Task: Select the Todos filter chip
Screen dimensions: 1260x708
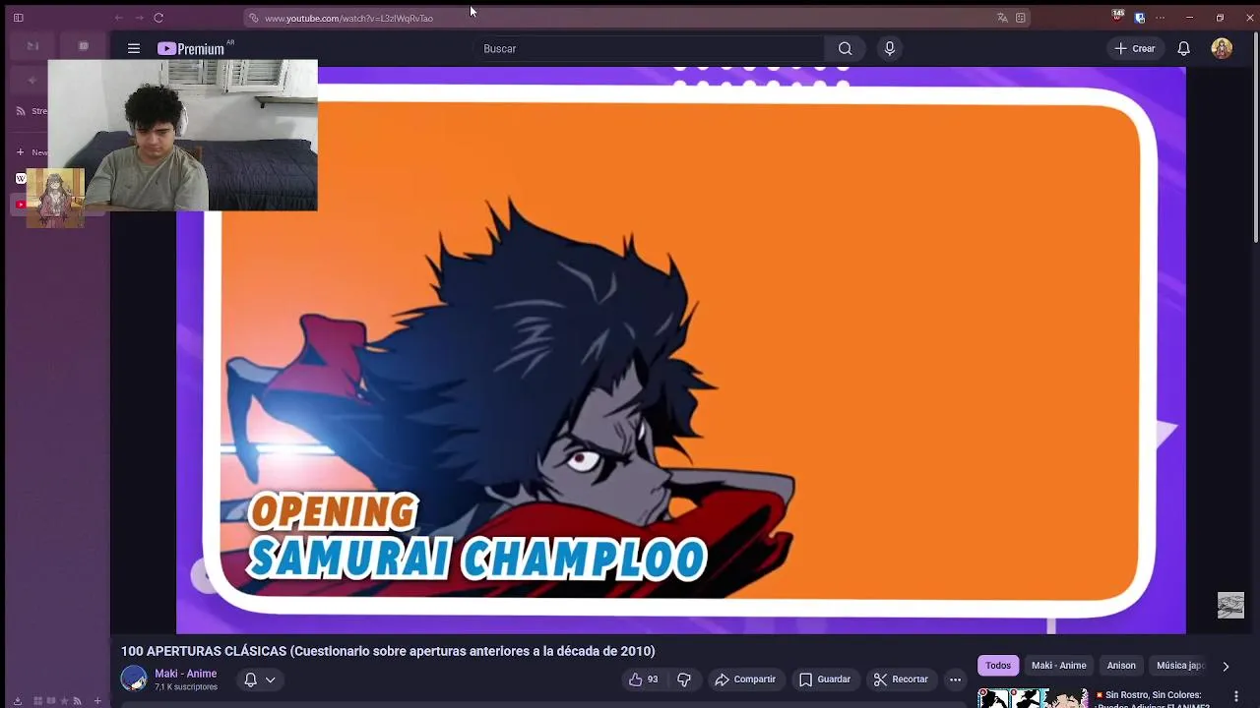Action: tap(998, 666)
